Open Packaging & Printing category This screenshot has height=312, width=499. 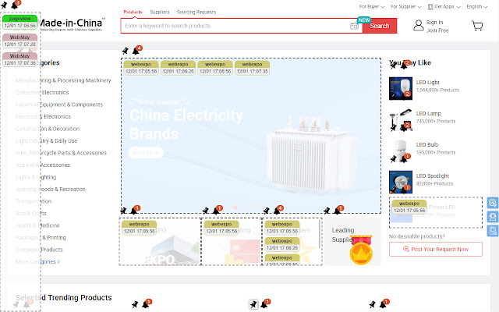(41, 238)
